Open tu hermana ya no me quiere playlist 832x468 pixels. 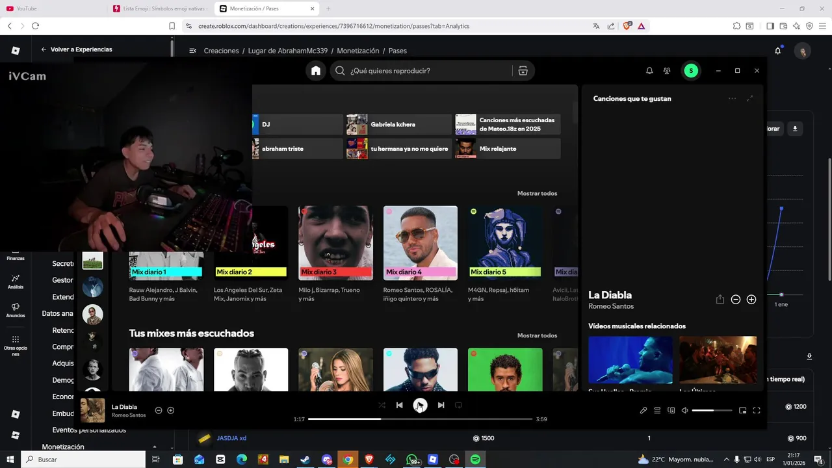pos(399,149)
